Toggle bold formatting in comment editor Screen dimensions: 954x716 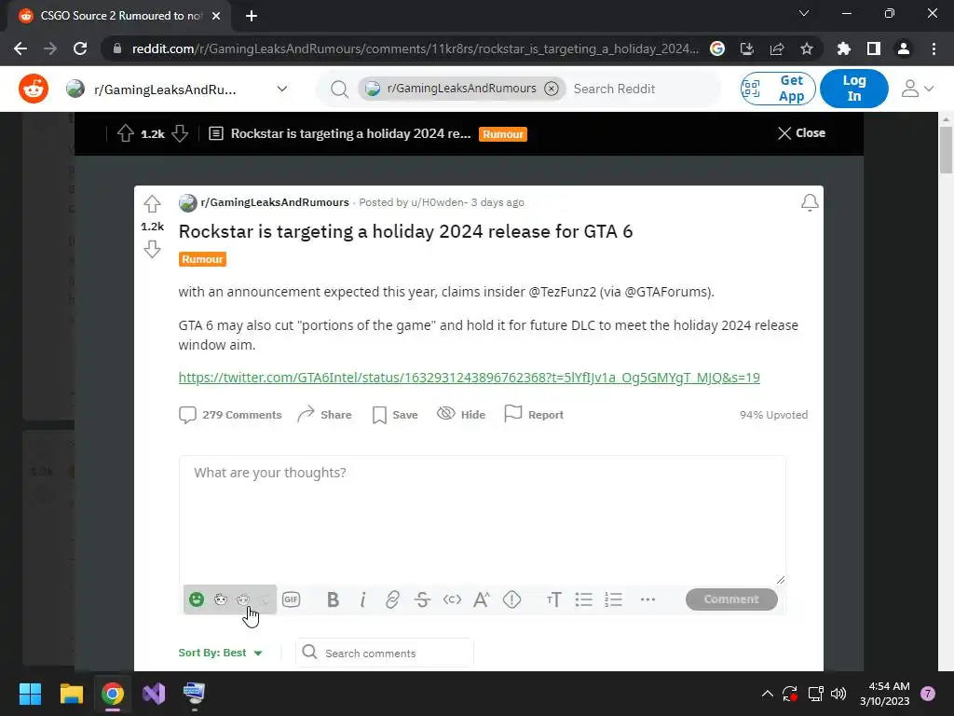tap(333, 599)
